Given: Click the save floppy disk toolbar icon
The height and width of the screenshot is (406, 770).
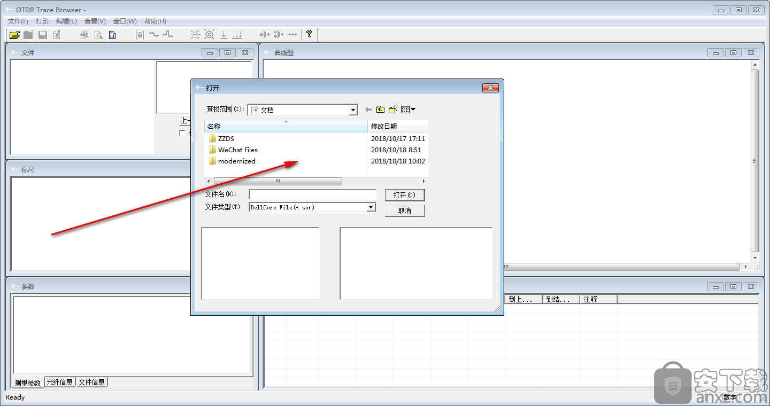Looking at the screenshot, I should 42,35.
